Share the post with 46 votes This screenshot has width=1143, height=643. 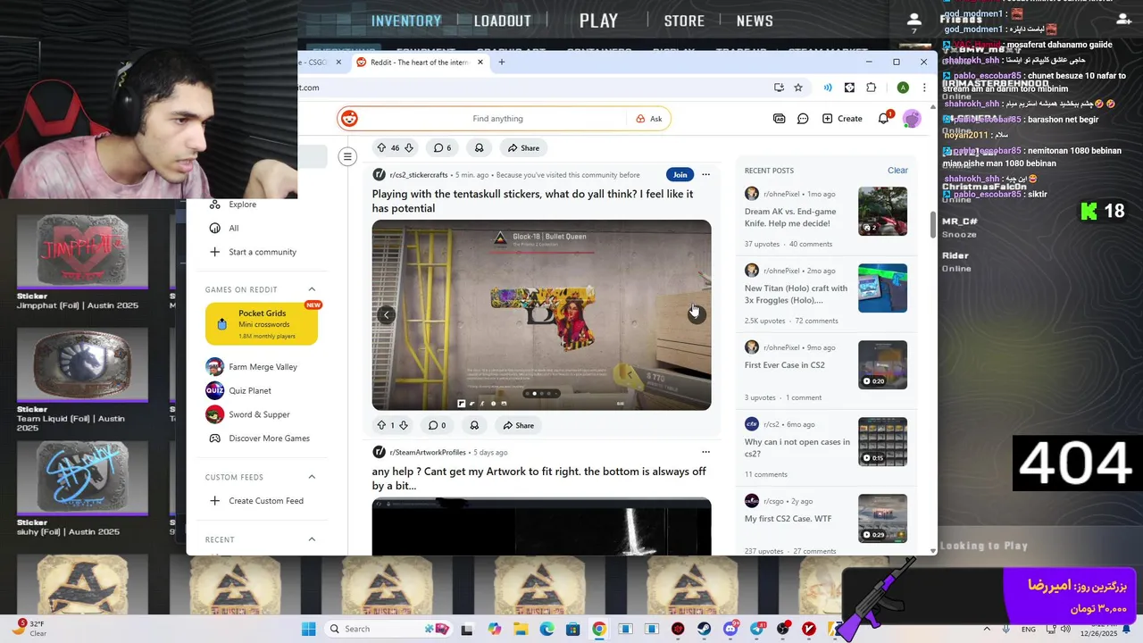pyautogui.click(x=523, y=147)
